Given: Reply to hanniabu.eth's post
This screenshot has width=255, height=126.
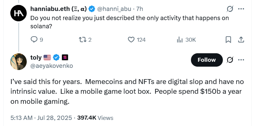Looking at the screenshot, I should [x=34, y=40].
